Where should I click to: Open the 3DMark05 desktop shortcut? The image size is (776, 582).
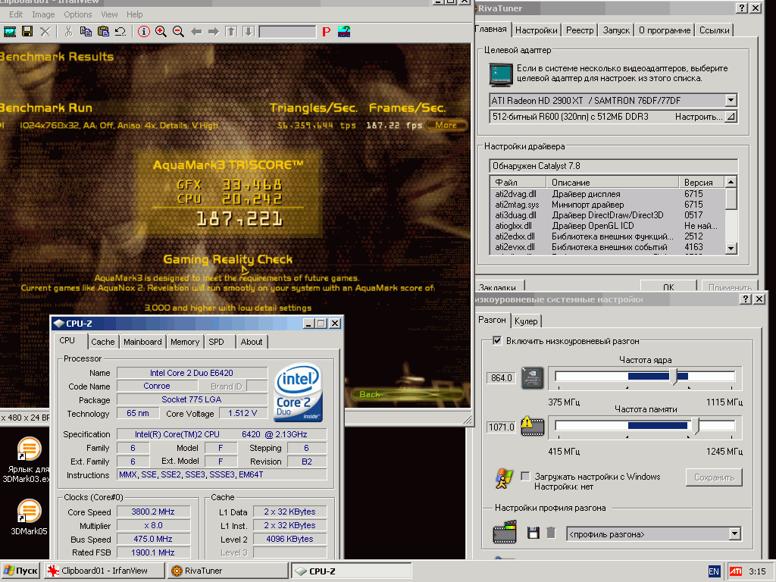point(29,517)
